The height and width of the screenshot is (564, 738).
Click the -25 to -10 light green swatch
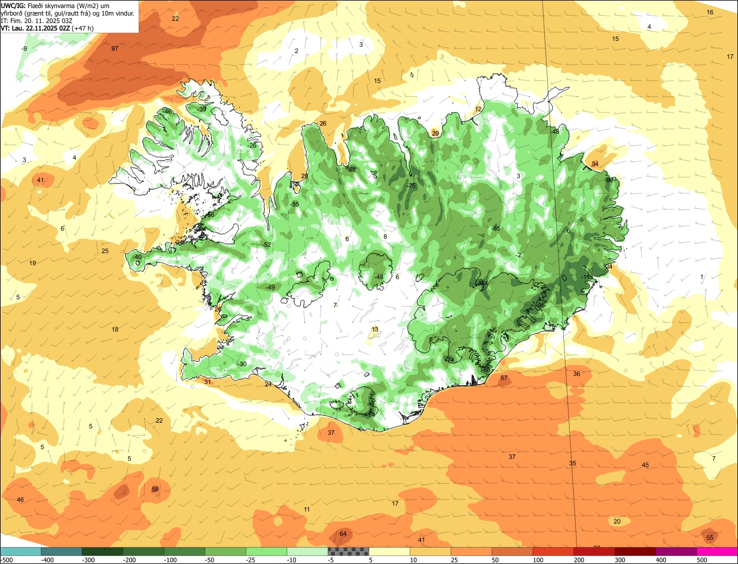(x=266, y=551)
